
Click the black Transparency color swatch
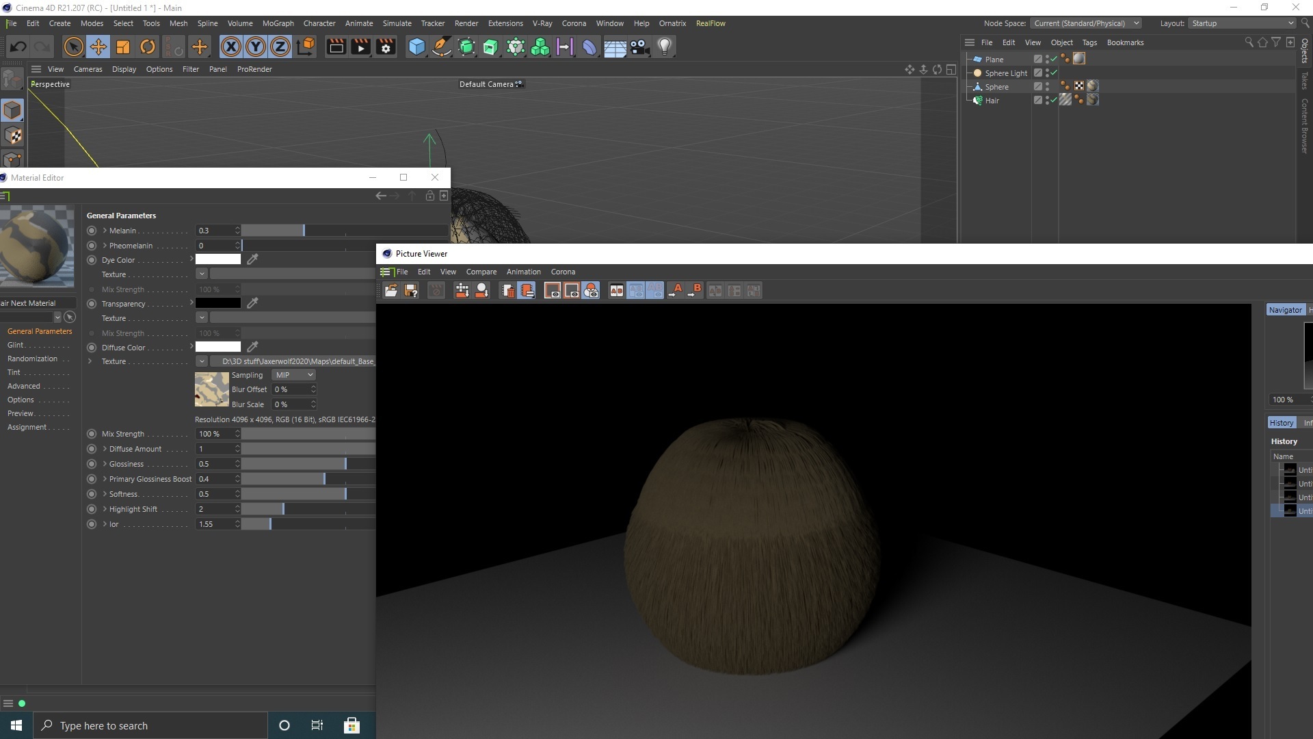tap(218, 303)
